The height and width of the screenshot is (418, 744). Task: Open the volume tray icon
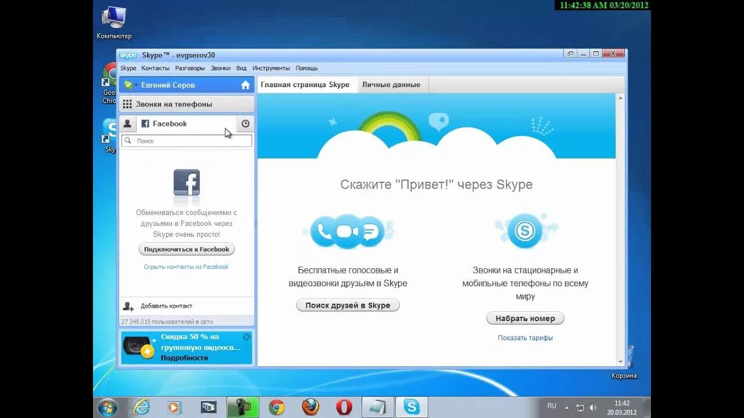[593, 408]
